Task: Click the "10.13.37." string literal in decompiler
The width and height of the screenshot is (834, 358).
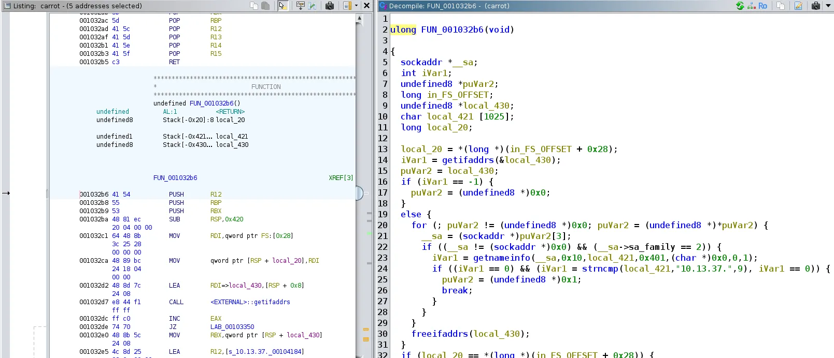Action: tap(704, 268)
